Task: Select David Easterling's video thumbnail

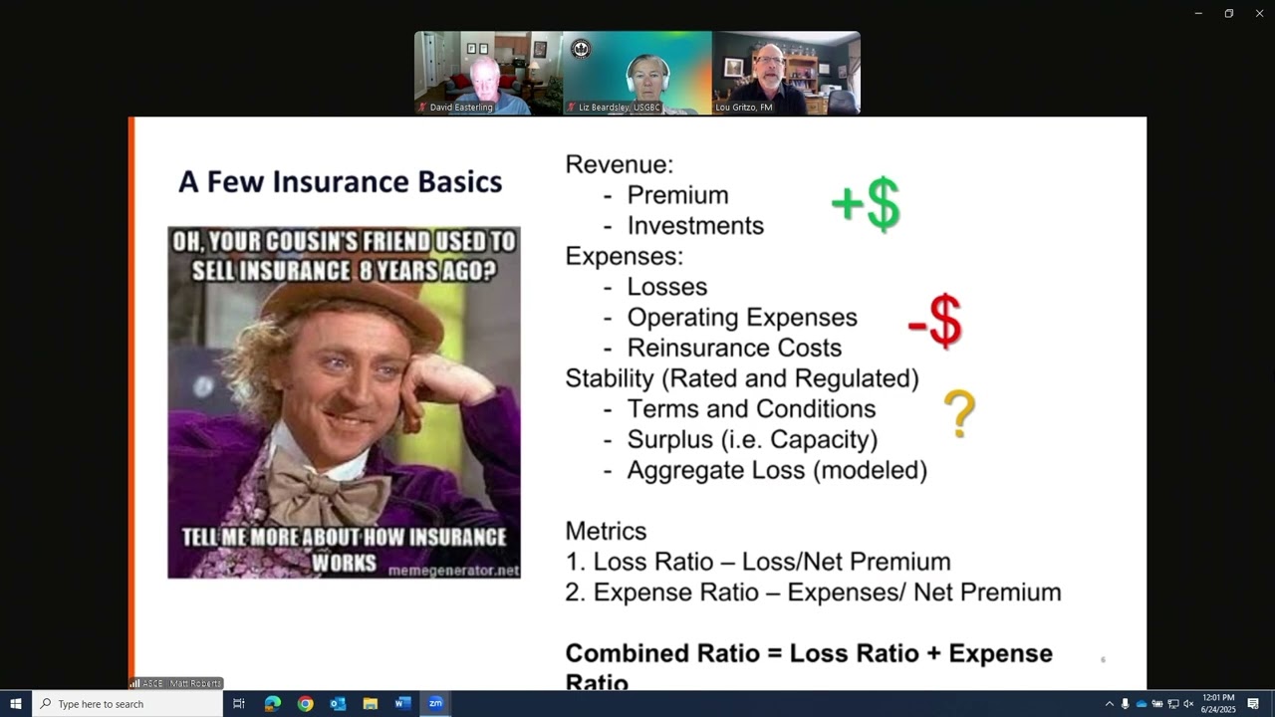Action: coord(488,73)
